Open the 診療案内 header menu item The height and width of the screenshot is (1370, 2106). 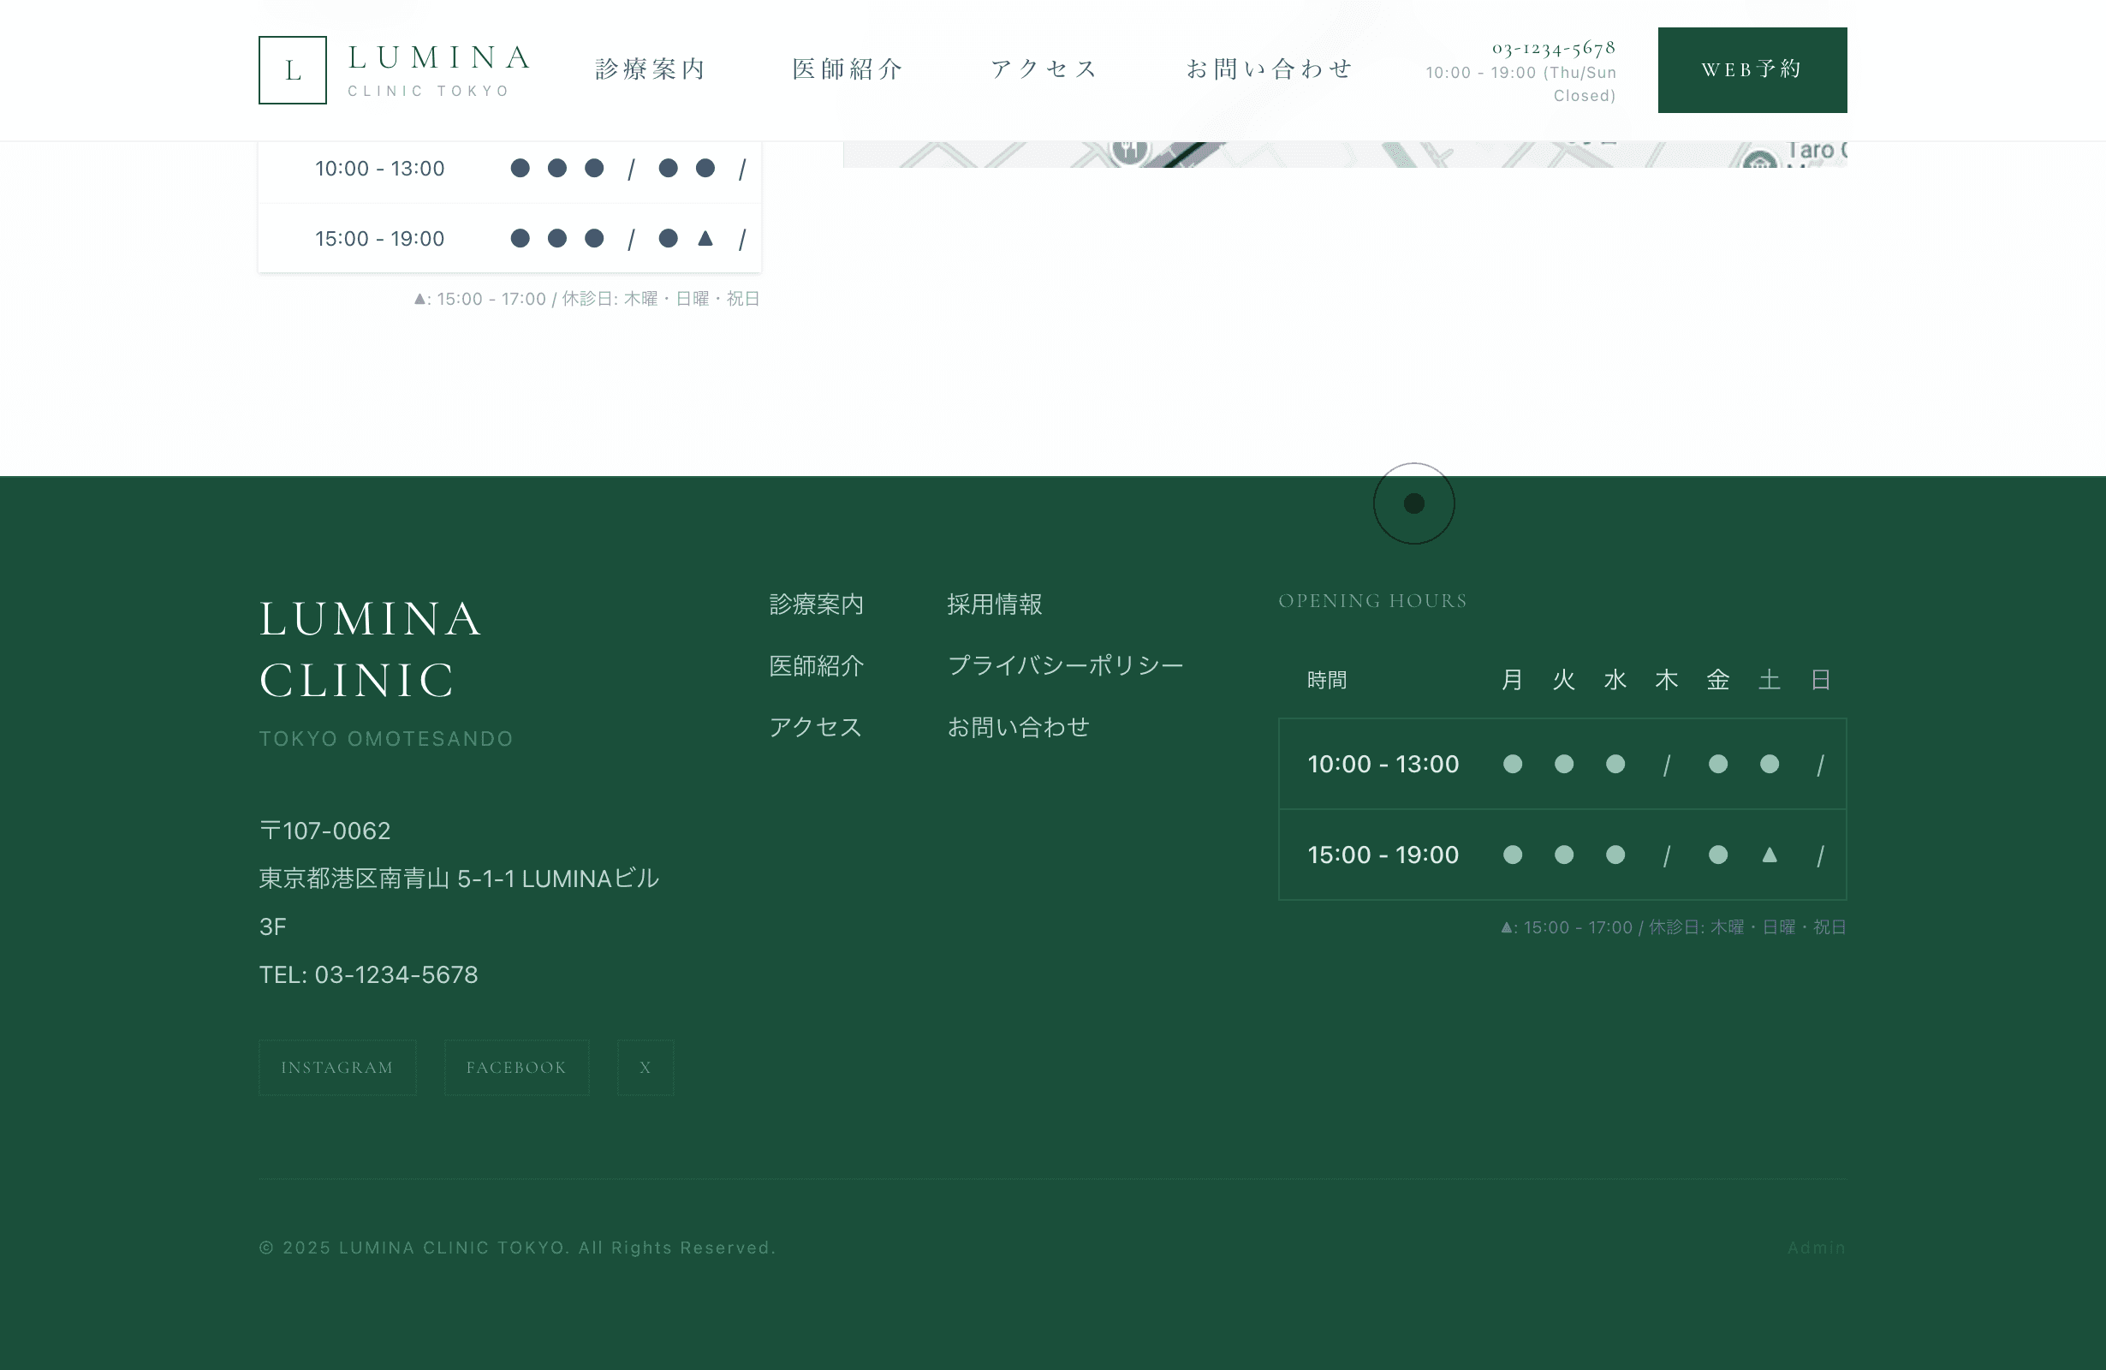point(651,69)
